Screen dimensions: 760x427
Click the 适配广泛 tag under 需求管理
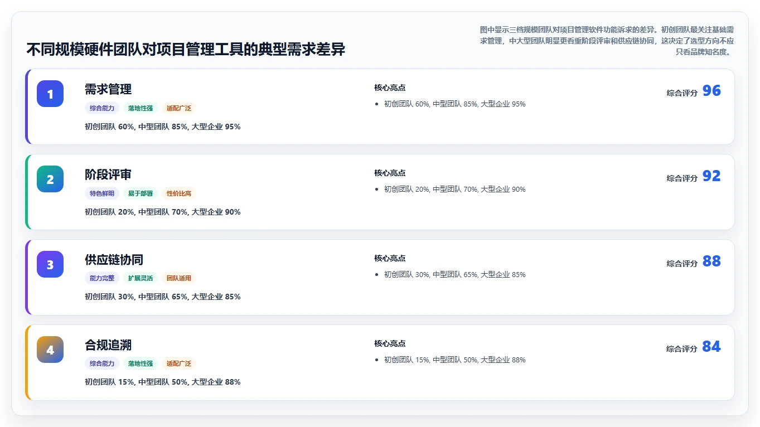click(x=179, y=108)
